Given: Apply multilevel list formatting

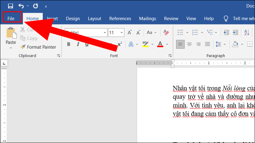Looking at the screenshot, I should (x=210, y=32).
